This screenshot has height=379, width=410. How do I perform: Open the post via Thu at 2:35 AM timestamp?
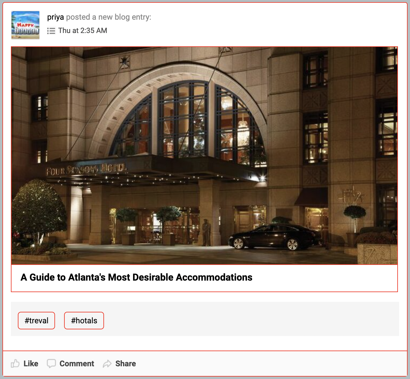click(x=83, y=31)
